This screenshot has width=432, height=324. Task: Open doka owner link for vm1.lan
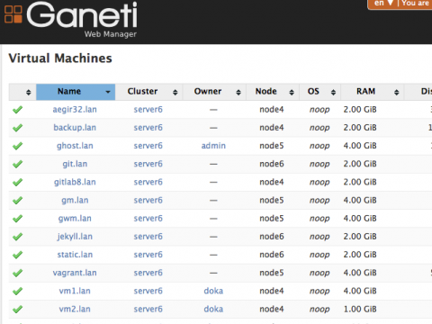pos(213,291)
